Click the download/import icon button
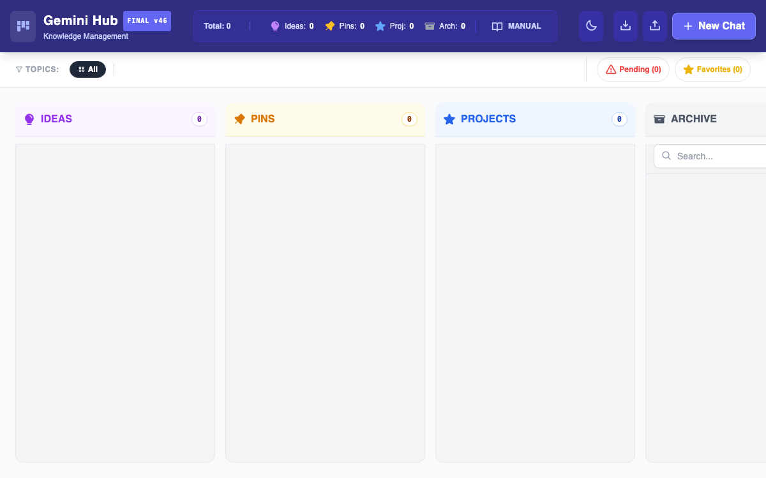Viewport: 766px width, 478px height. coord(626,26)
